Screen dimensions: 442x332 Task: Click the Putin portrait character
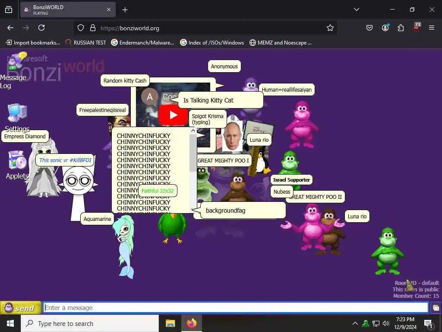(233, 136)
